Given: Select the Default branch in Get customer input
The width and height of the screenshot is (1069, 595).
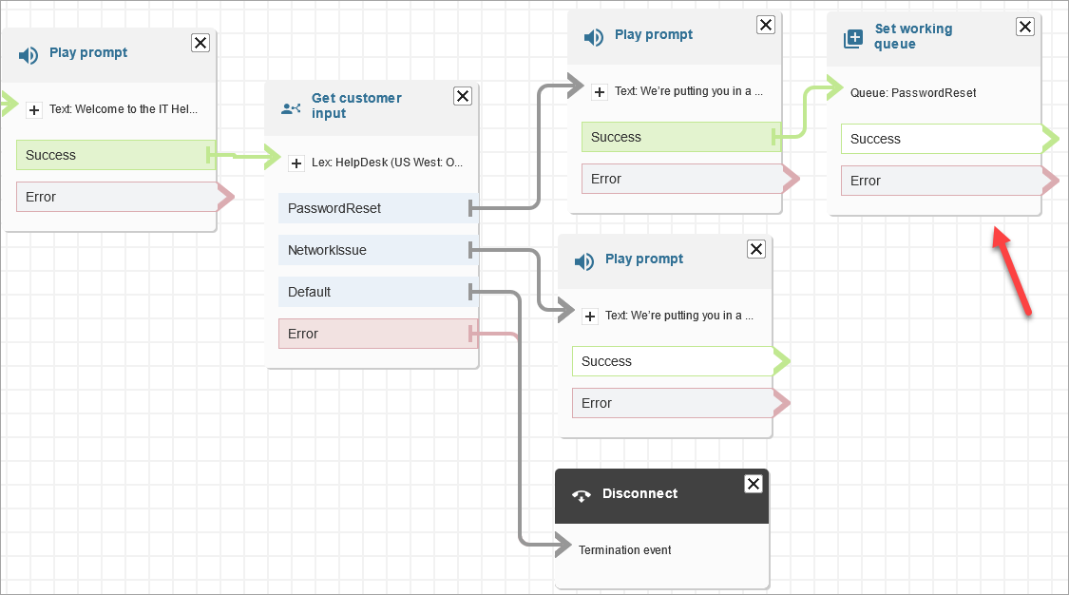Looking at the screenshot, I should [x=371, y=292].
